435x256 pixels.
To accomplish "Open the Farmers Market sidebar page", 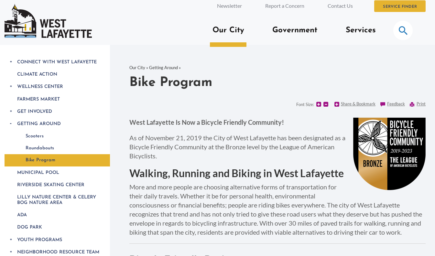I will [x=38, y=99].
